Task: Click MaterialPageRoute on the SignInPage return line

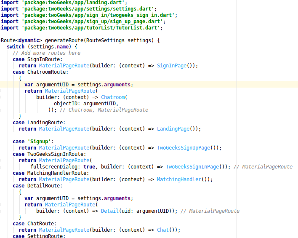Action: tap(64, 66)
